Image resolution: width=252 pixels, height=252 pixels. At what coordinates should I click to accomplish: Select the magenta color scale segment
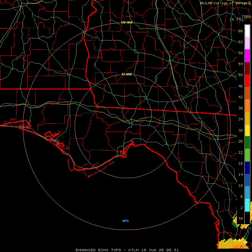[x=247, y=56]
